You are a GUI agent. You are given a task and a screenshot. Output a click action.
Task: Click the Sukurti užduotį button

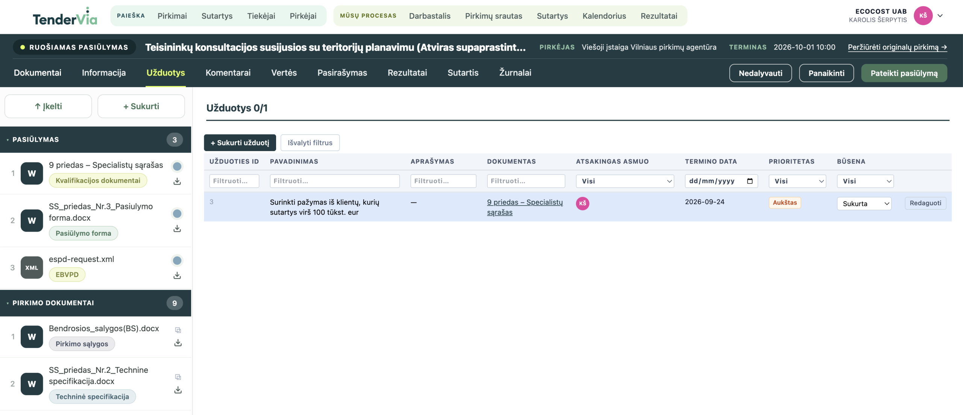[240, 143]
